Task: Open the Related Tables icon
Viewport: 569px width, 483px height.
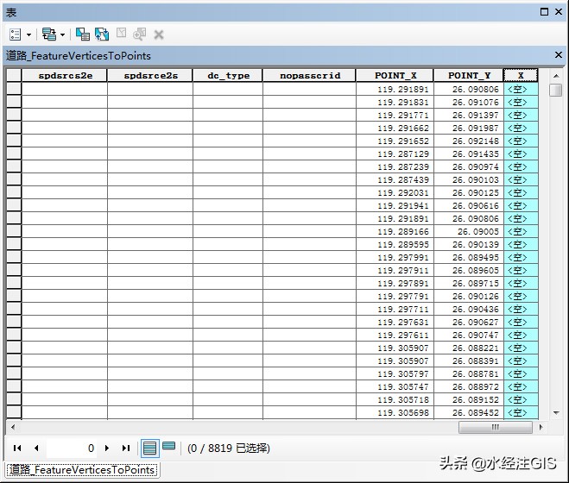Action: [49, 34]
